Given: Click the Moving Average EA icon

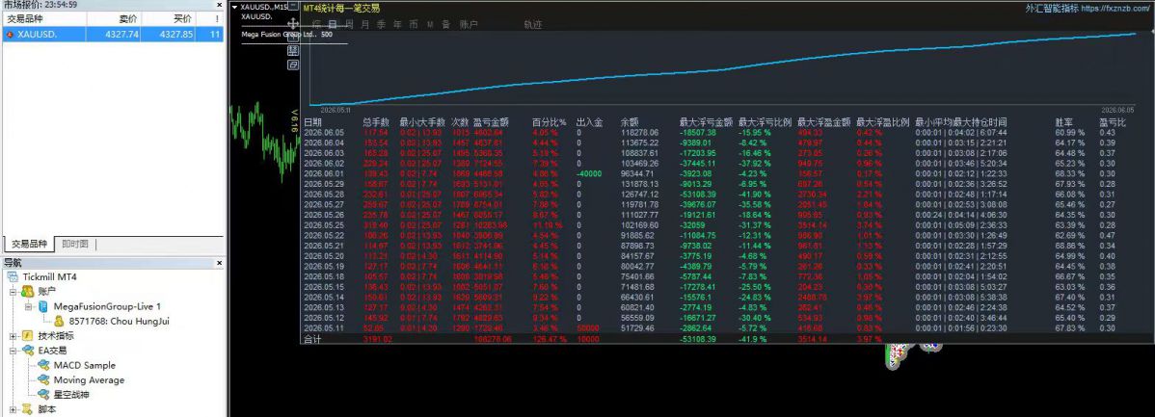Looking at the screenshot, I should coord(43,379).
